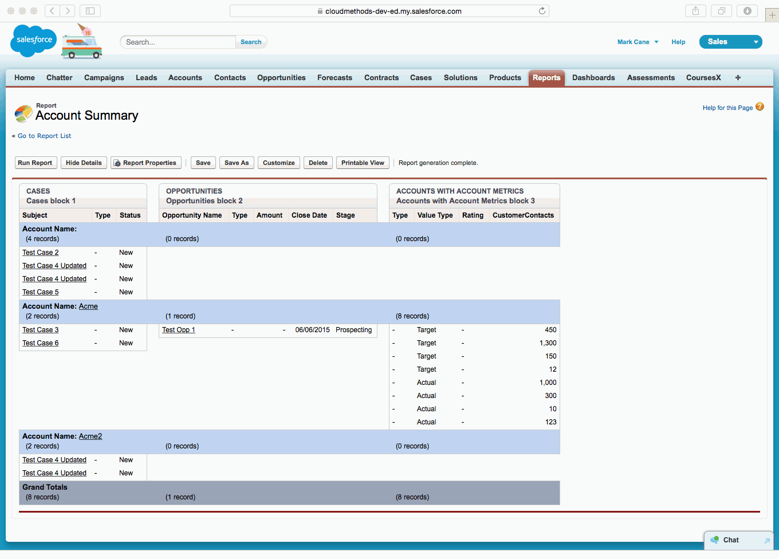This screenshot has height=559, width=779.
Task: Switch to the Dashboards tab
Action: pyautogui.click(x=593, y=77)
